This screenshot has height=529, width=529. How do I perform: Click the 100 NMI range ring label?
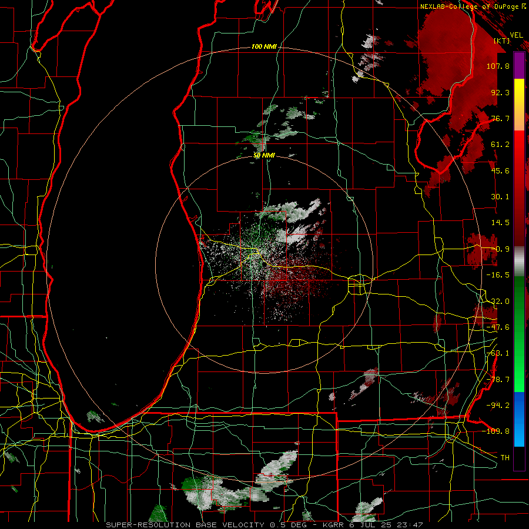(x=264, y=46)
